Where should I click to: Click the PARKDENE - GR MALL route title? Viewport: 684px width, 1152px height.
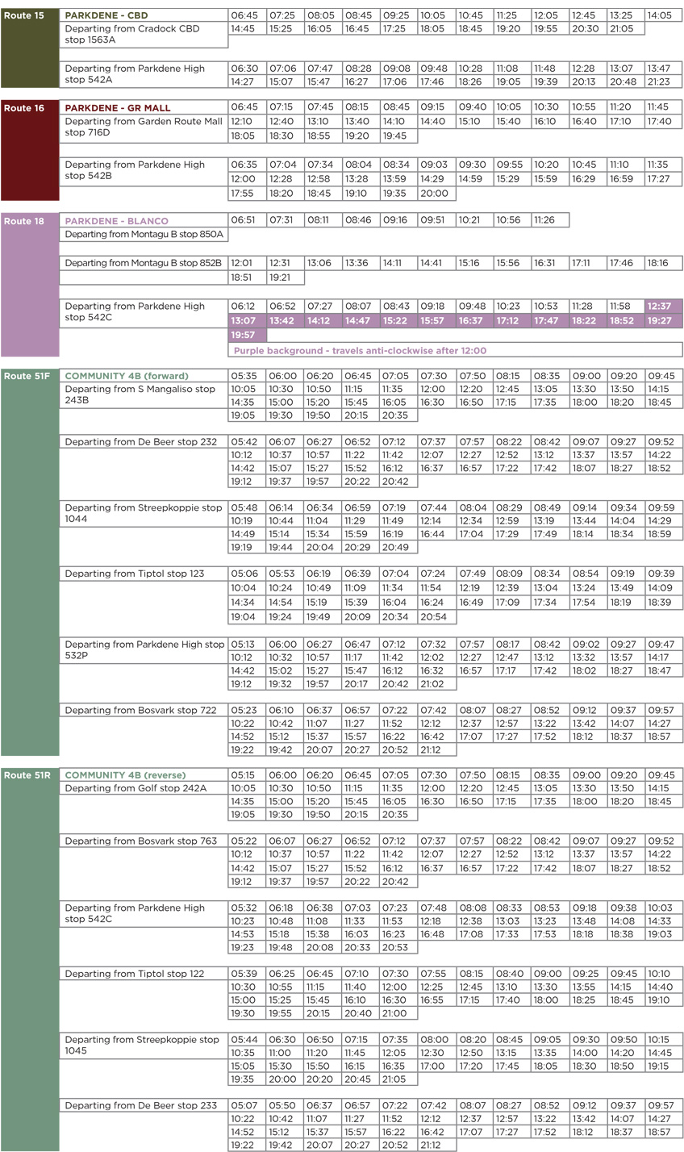click(117, 107)
